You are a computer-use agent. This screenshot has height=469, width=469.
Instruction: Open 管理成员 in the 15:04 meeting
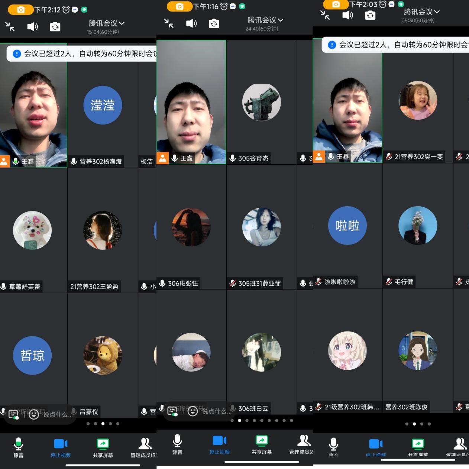click(144, 447)
